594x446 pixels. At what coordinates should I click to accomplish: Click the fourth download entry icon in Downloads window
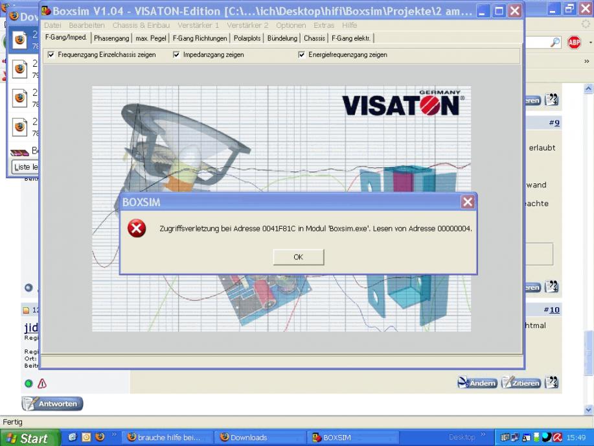19,126
